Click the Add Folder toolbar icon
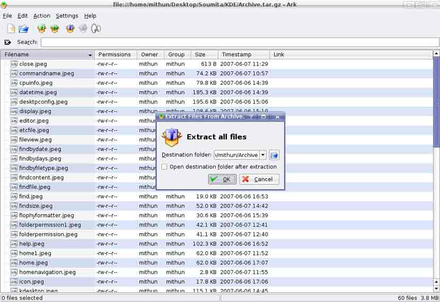This screenshot has height=302, width=440. pyautogui.click(x=55, y=29)
